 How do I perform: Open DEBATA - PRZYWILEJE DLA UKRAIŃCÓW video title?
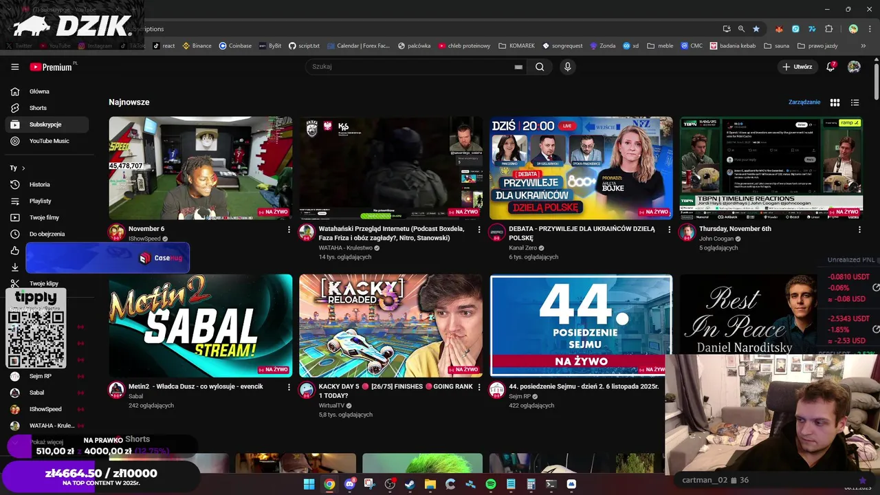[x=582, y=233]
